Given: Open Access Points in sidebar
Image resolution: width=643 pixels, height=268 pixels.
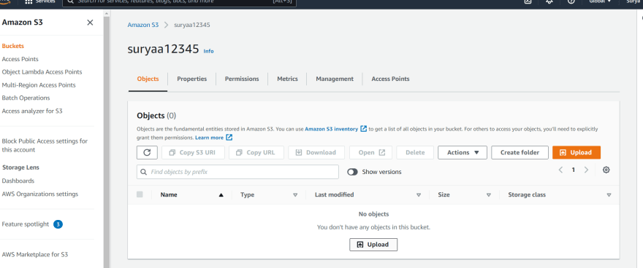Looking at the screenshot, I should click(x=20, y=59).
